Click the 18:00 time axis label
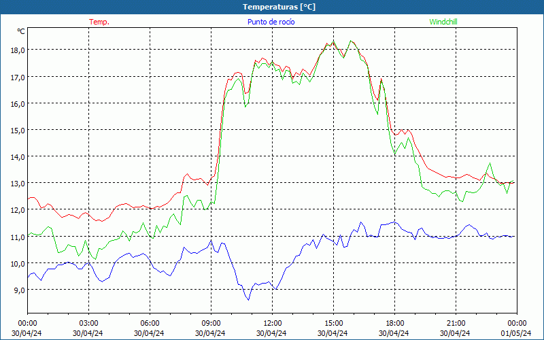 click(x=394, y=324)
